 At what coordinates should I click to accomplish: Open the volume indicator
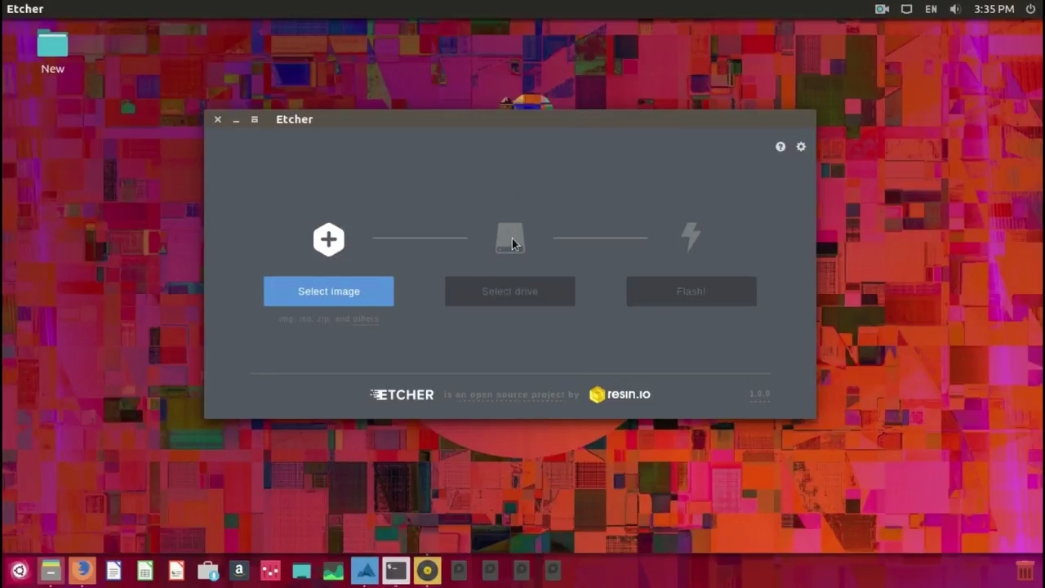click(955, 9)
